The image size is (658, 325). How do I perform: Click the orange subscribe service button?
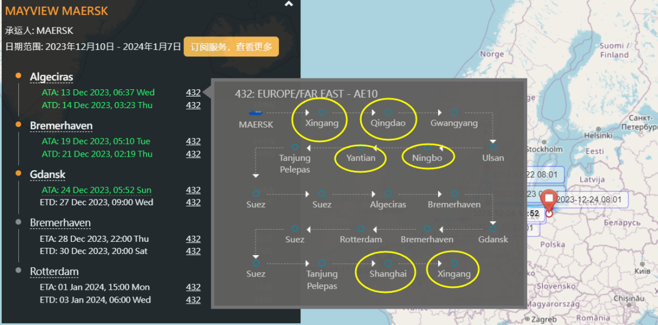coord(232,46)
